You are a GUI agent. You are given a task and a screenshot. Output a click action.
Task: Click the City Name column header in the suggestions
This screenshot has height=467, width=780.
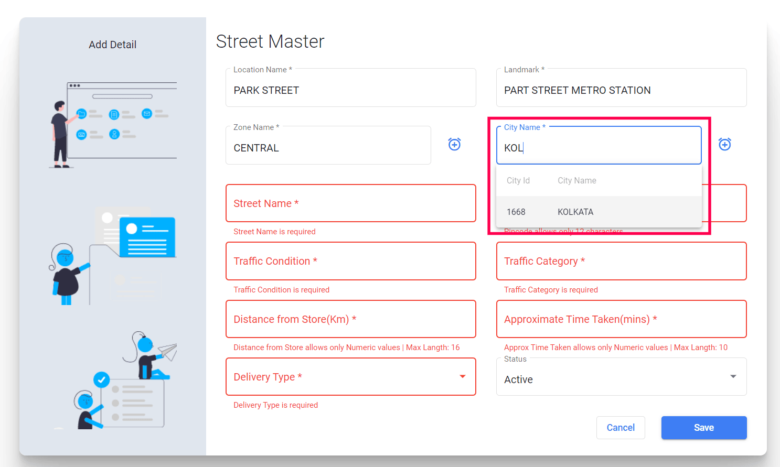coord(576,180)
